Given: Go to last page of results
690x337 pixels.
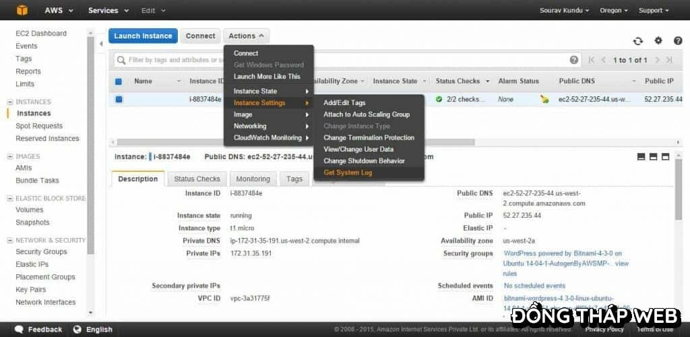Looking at the screenshot, I should (669, 60).
